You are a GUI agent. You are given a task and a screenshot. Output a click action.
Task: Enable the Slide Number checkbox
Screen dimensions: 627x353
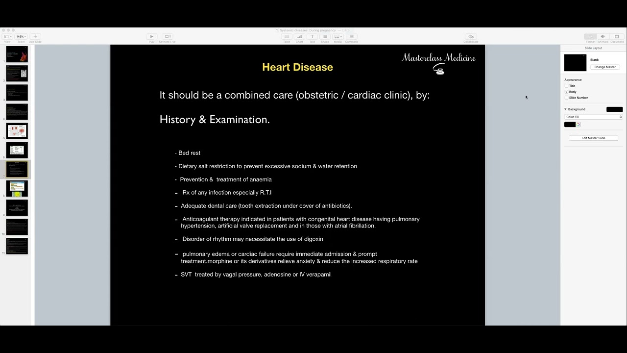click(x=567, y=98)
